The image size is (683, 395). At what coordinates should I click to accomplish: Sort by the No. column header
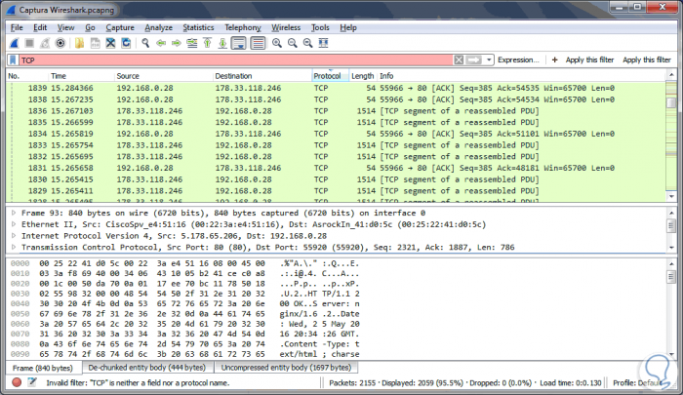27,76
